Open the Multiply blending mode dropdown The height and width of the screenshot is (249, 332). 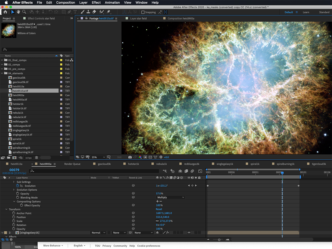[x=170, y=198]
